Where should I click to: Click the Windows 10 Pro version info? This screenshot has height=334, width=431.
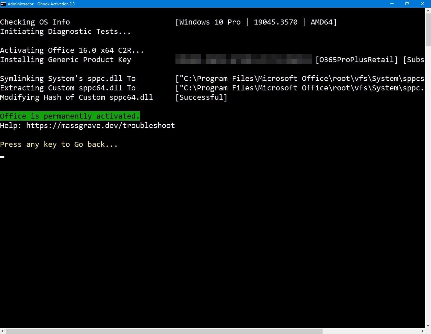point(256,22)
